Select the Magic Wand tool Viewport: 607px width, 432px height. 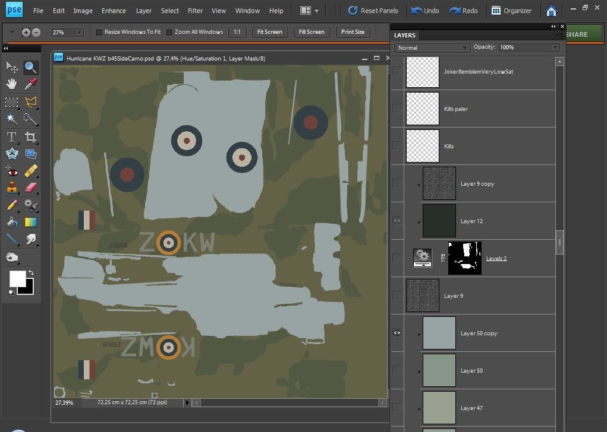11,119
